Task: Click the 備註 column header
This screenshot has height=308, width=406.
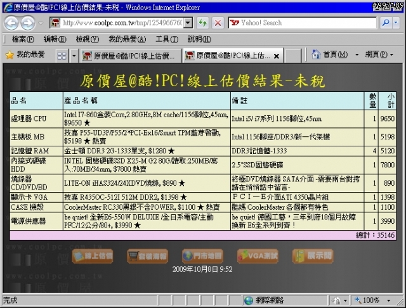Action: [240, 101]
